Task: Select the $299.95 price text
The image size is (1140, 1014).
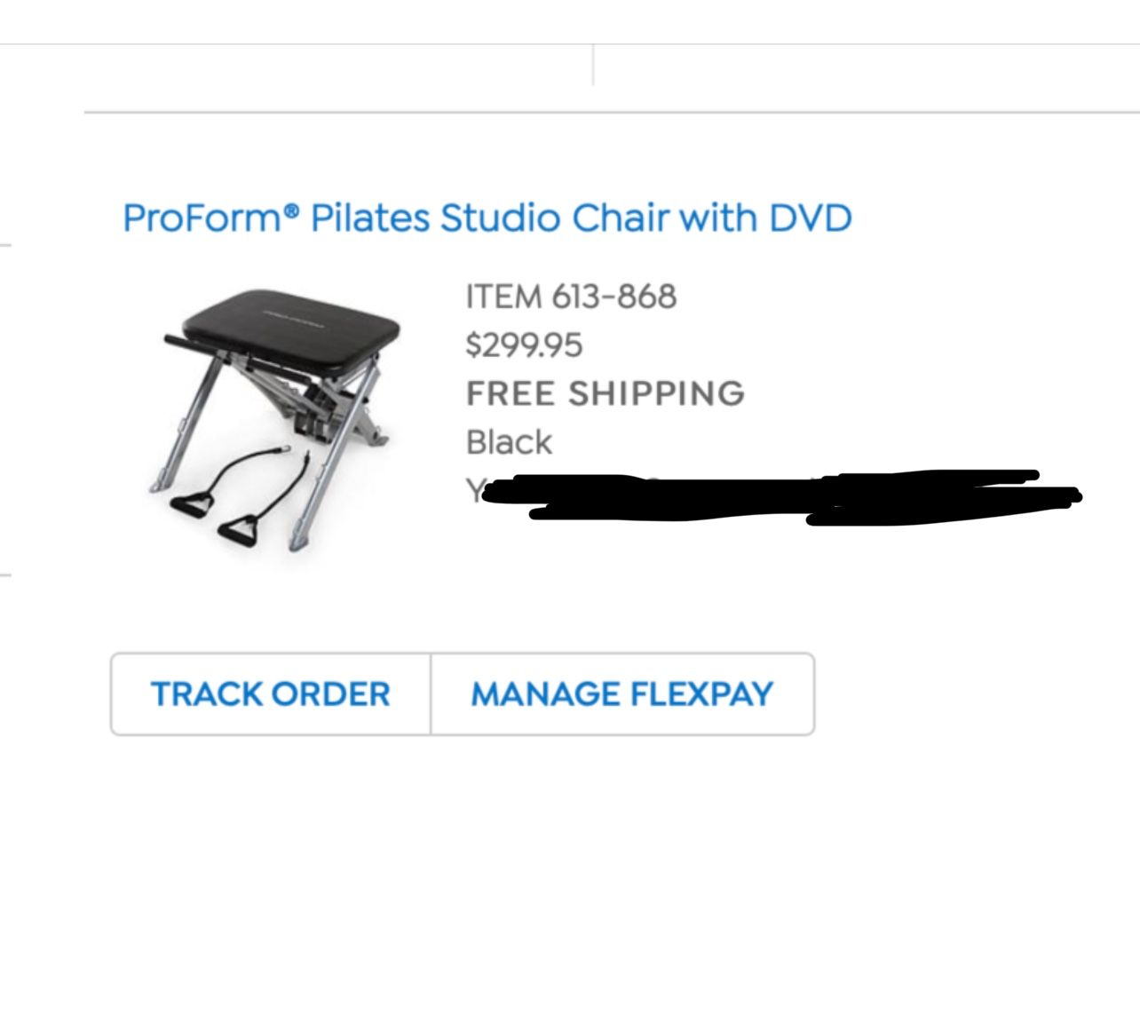Action: pyautogui.click(x=524, y=345)
